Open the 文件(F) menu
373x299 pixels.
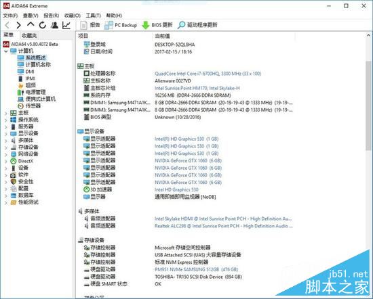pos(10,16)
